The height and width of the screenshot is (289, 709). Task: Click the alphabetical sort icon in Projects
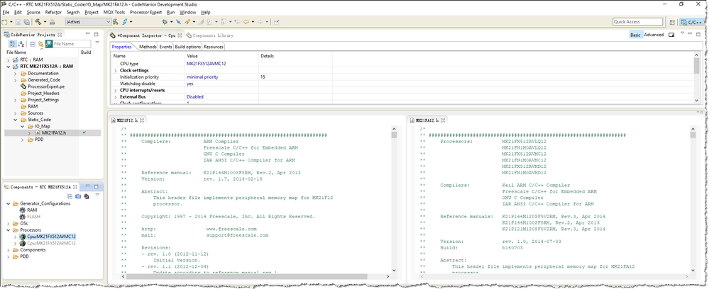click(21, 44)
